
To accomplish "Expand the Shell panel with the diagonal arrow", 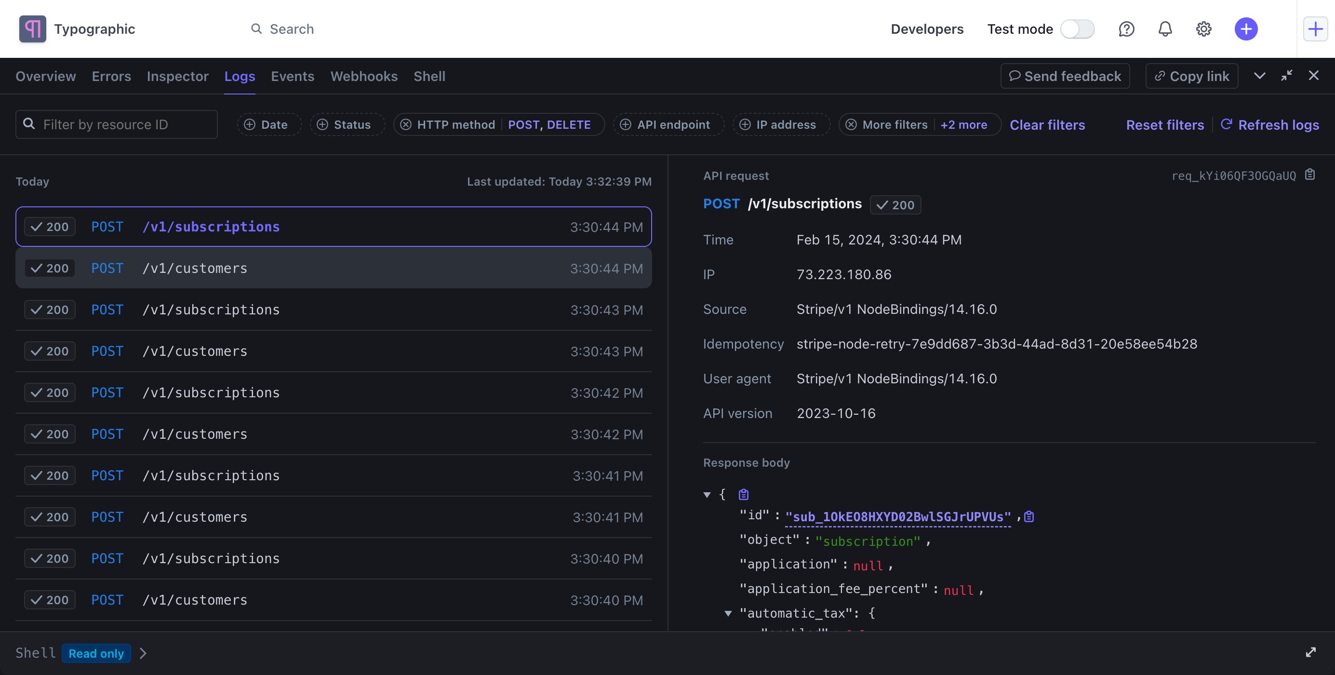I will 1310,653.
